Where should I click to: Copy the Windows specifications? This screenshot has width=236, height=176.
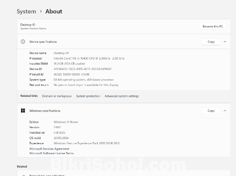211,111
